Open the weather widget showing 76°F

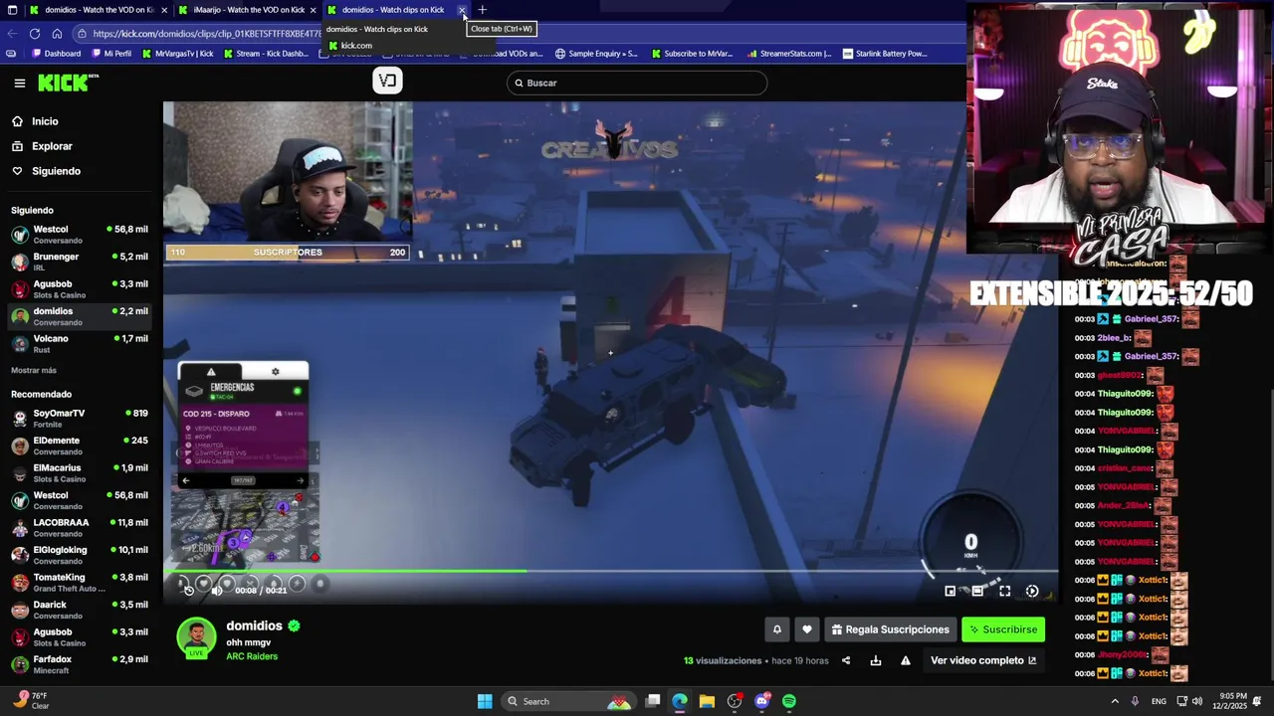[x=32, y=700]
